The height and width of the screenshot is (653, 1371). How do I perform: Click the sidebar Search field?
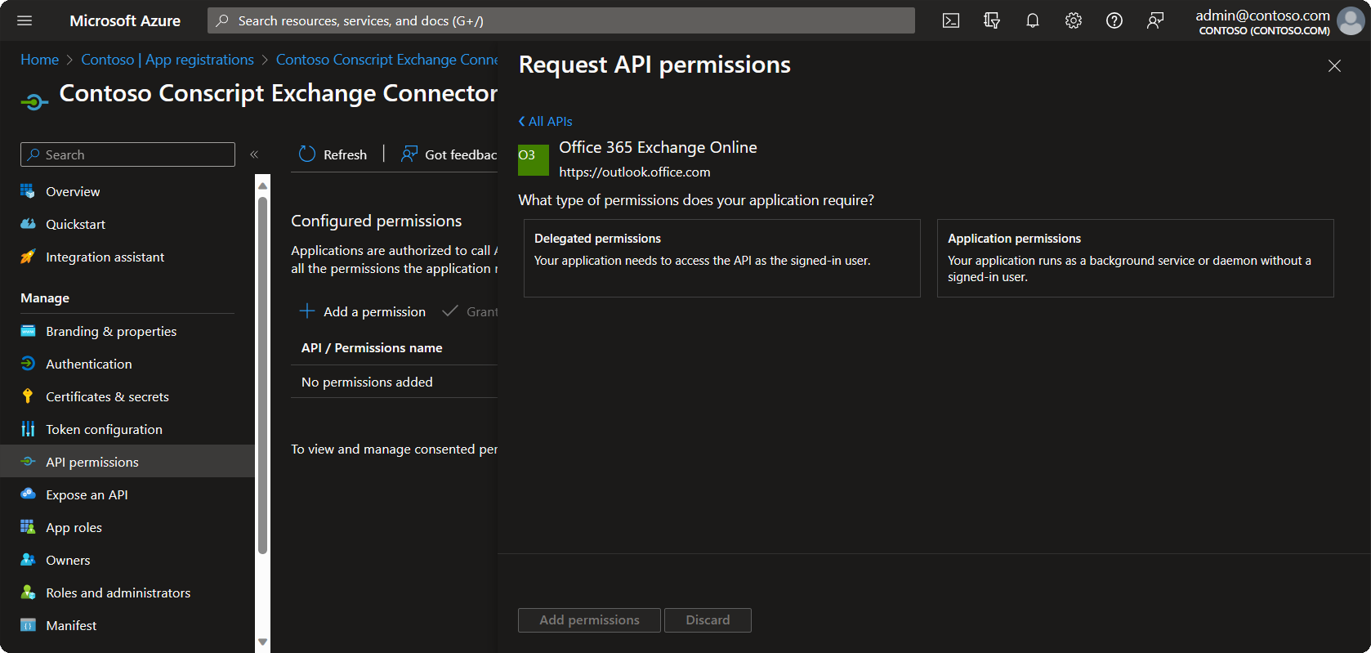click(127, 154)
